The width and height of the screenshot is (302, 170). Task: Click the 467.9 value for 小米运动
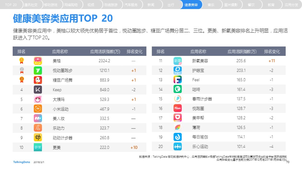[x=104, y=109]
